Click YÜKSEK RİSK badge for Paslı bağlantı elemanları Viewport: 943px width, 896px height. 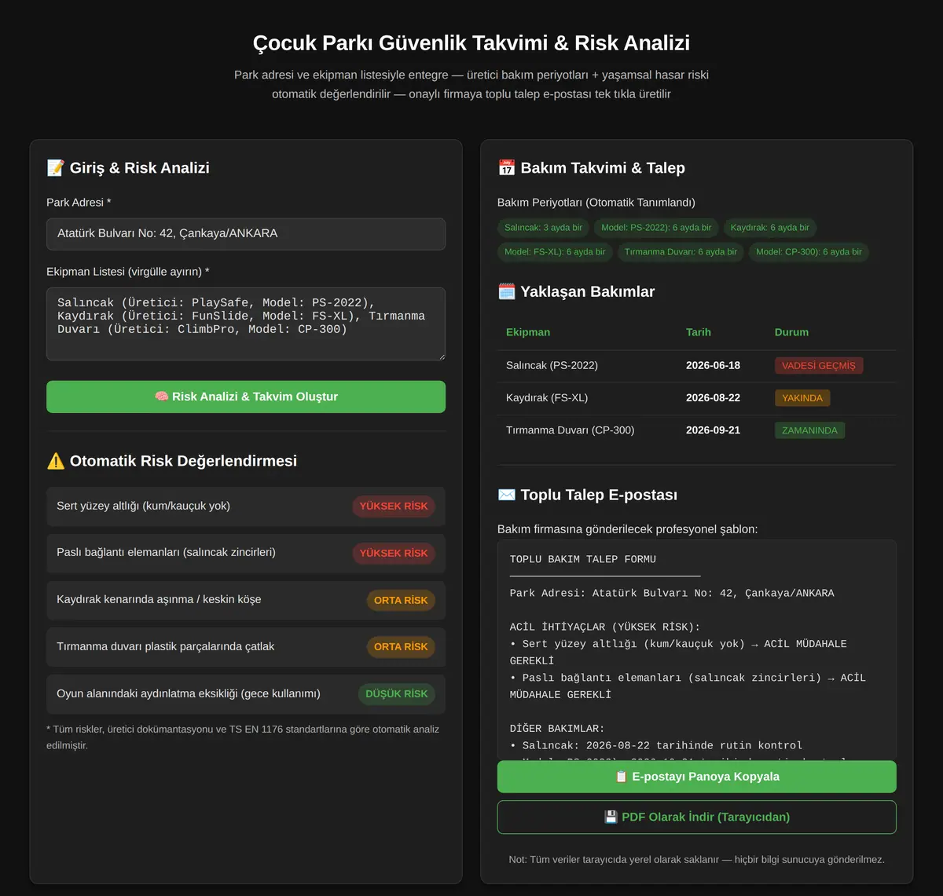click(x=394, y=553)
